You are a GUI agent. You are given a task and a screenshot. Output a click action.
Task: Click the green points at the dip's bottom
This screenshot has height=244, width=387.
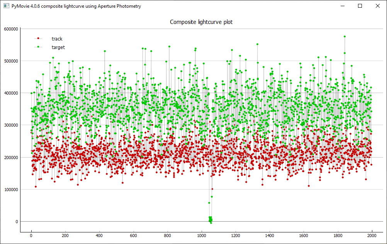pyautogui.click(x=210, y=219)
